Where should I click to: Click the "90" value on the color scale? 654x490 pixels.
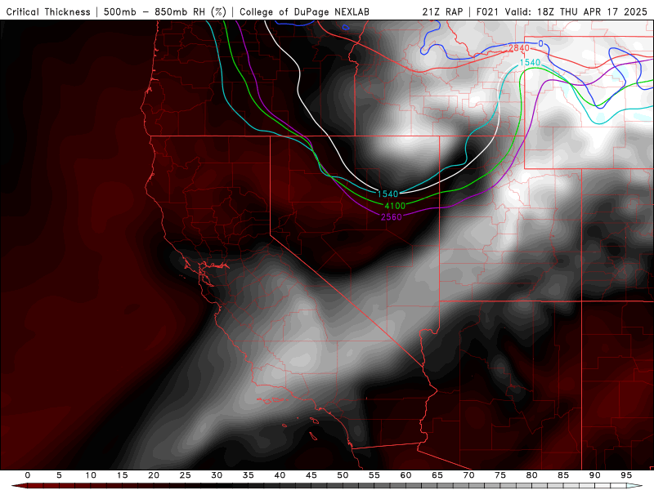click(594, 475)
